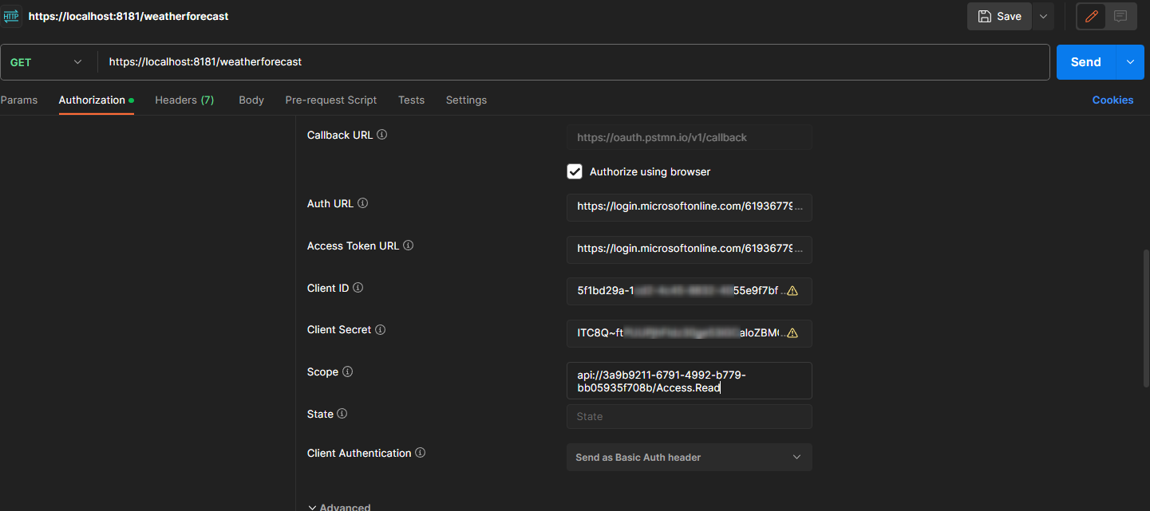Expand the Send button arrow menu
Viewport: 1150px width, 511px height.
pos(1129,62)
